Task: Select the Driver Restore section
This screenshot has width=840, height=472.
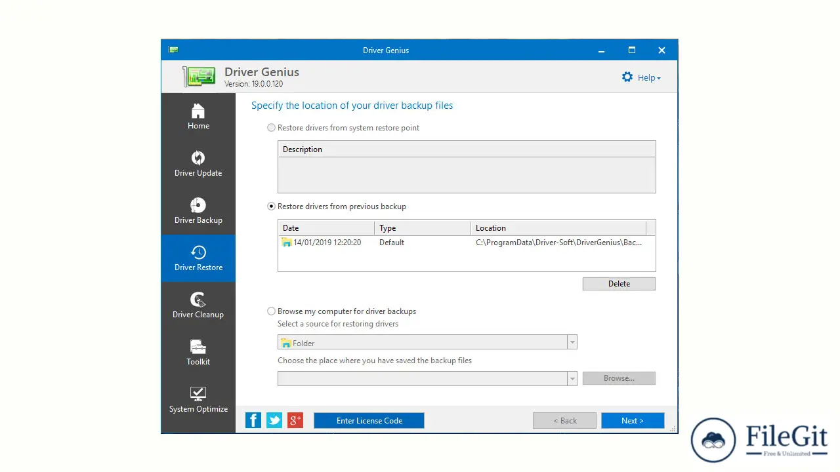Action: 198,258
